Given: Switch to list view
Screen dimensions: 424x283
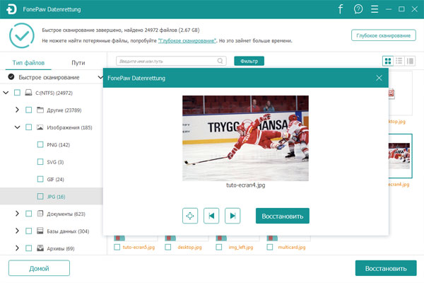Looking at the screenshot, I should coord(399,61).
